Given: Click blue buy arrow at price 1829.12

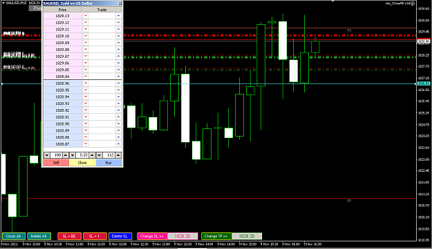Looking at the screenshot, I should (118, 23).
